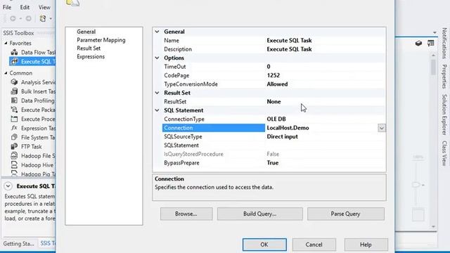Click the Hadoop File System task icon
The image size is (450, 253).
point(14,156)
